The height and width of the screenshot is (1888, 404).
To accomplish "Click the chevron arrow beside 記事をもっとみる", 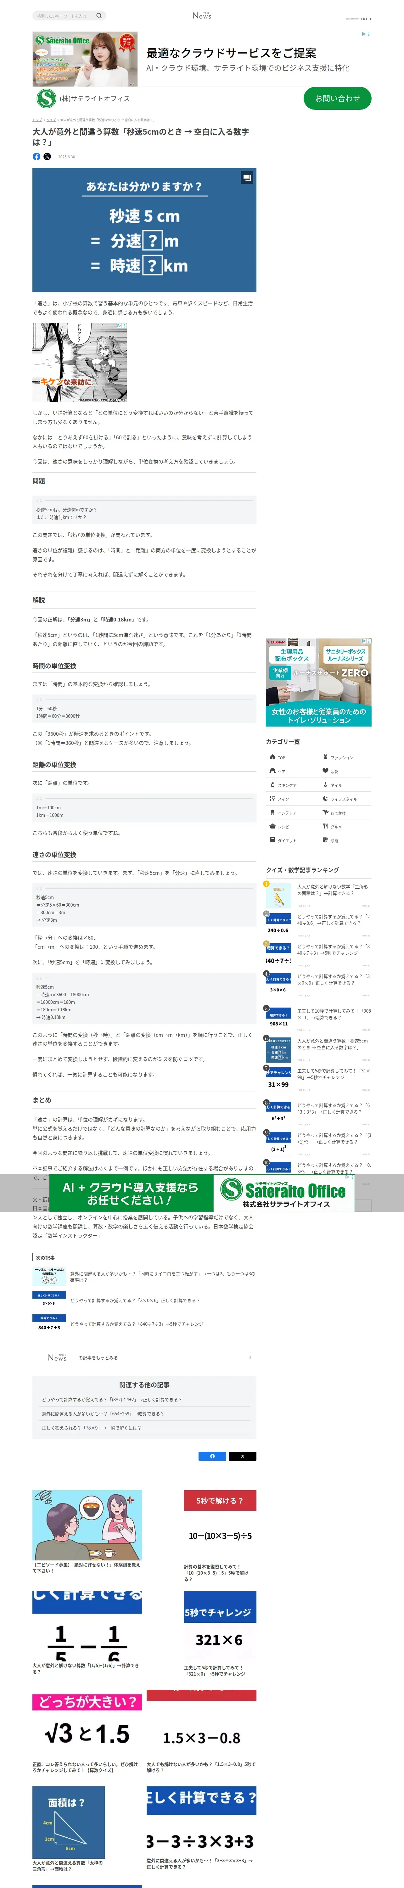I will (x=250, y=1357).
